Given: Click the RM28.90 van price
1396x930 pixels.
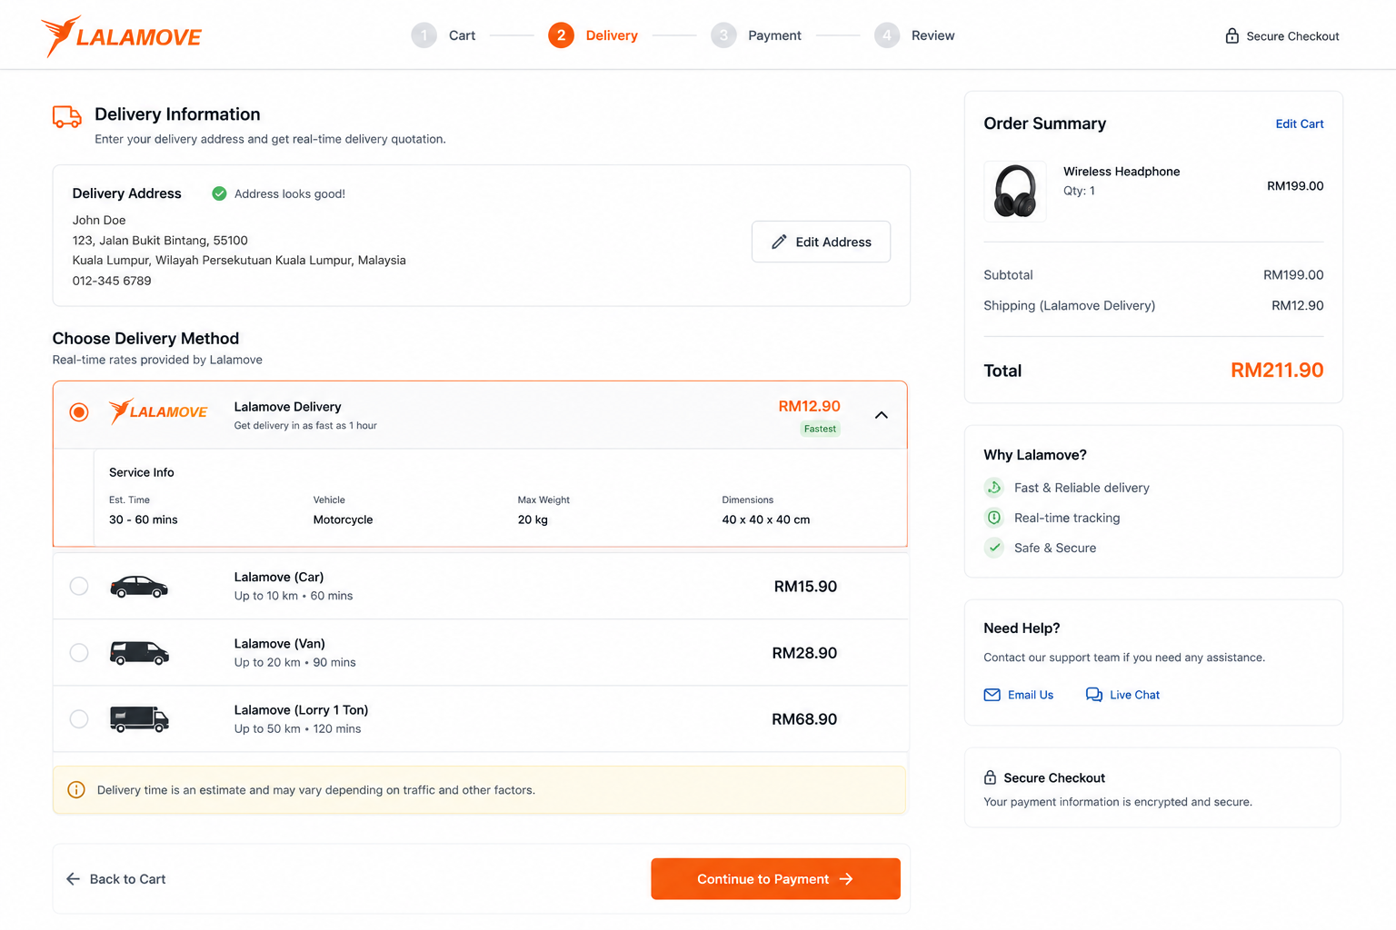Looking at the screenshot, I should tap(804, 653).
